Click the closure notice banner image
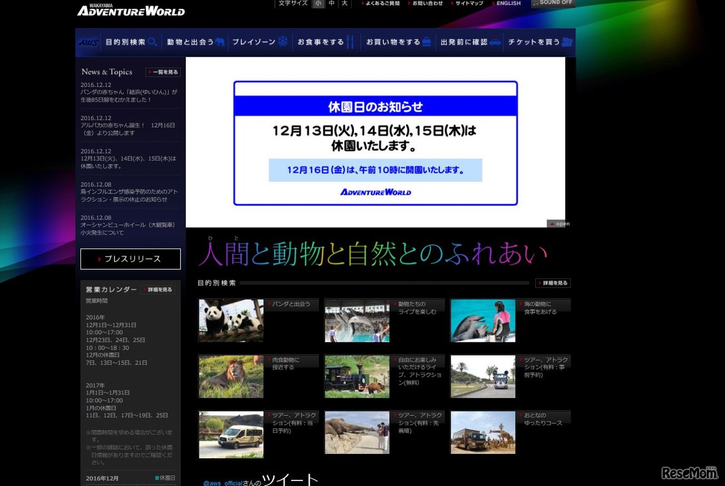Viewport: 725px width, 486px height. 375,143
